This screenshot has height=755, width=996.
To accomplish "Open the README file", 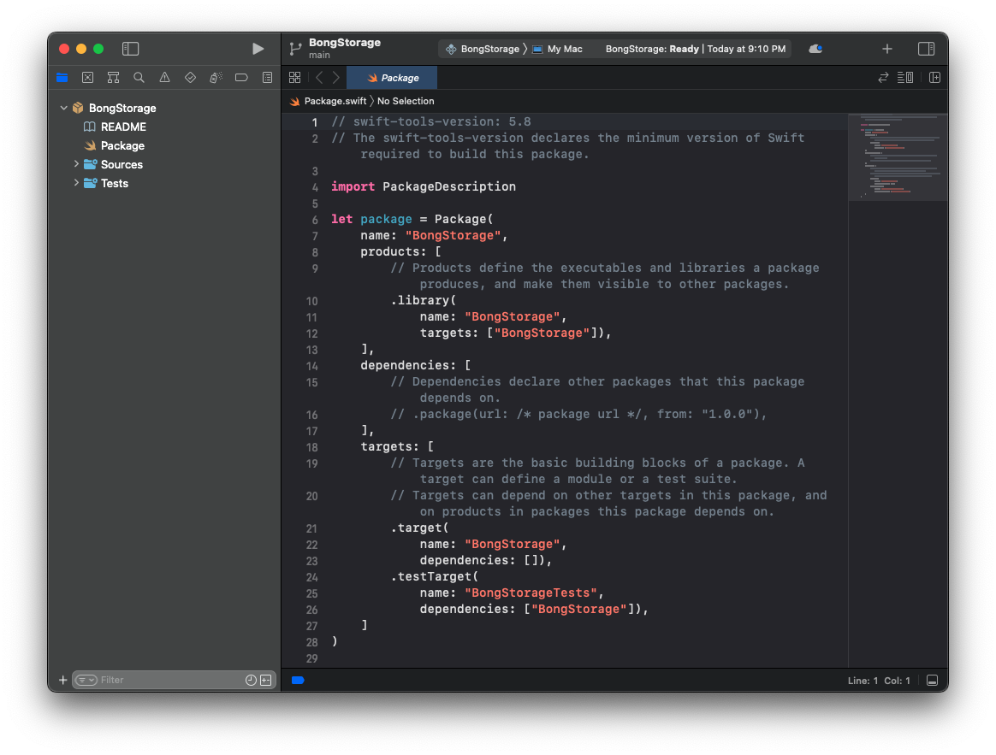I will pos(123,127).
